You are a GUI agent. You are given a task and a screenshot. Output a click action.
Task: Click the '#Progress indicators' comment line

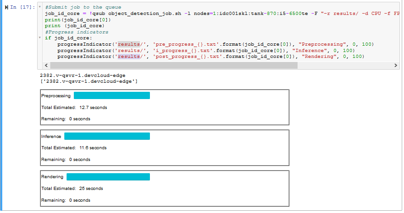(77, 32)
